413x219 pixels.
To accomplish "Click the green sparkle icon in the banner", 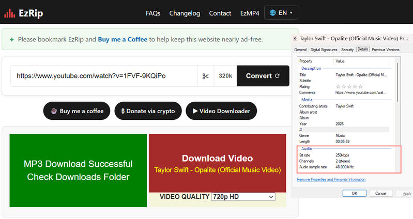I will click(x=11, y=39).
